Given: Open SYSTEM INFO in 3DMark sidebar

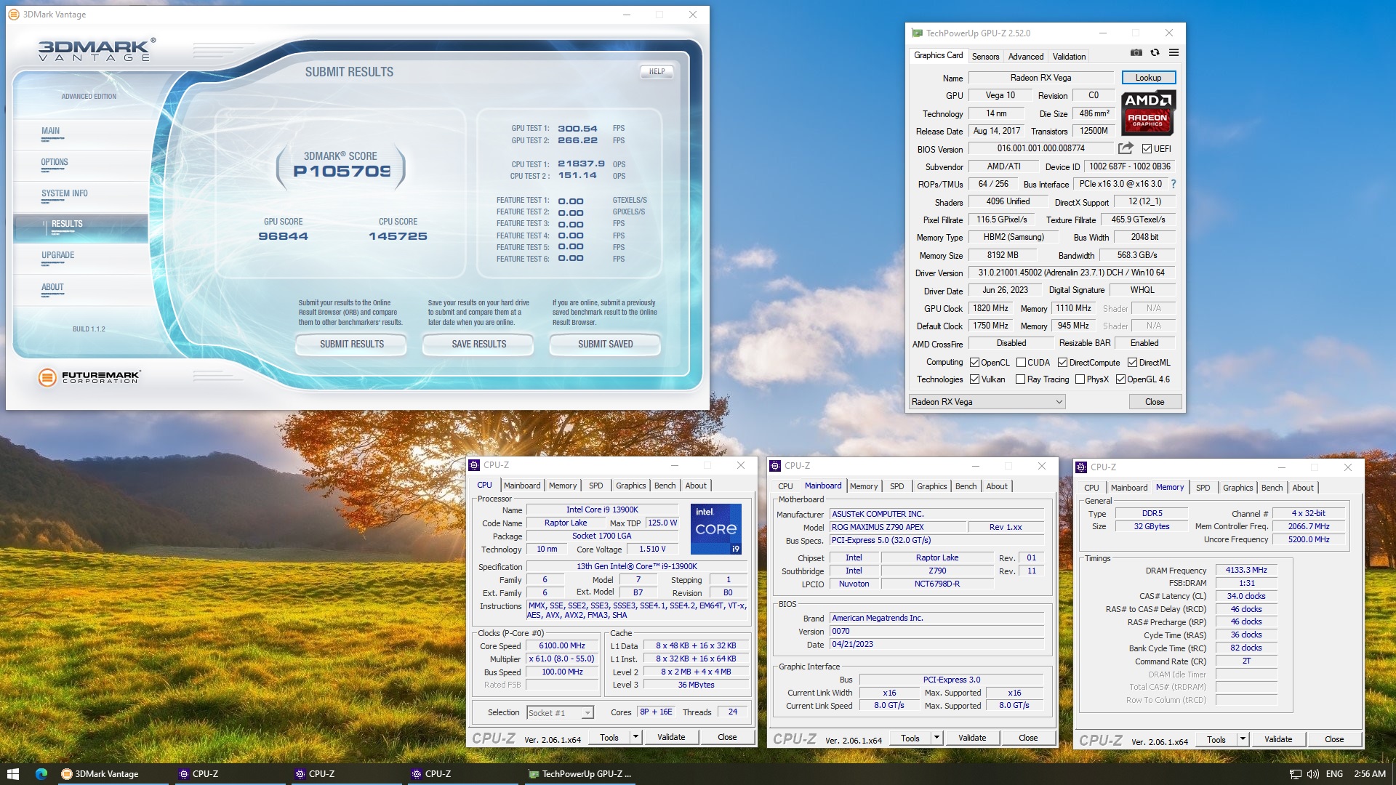Looking at the screenshot, I should click(64, 193).
